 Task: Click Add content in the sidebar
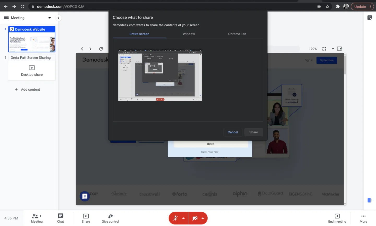tap(27, 89)
